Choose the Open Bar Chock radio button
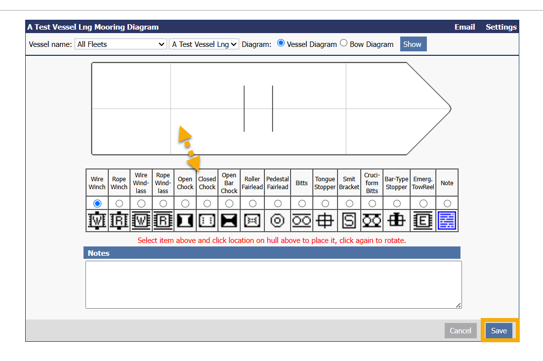The height and width of the screenshot is (361, 543). click(x=229, y=203)
